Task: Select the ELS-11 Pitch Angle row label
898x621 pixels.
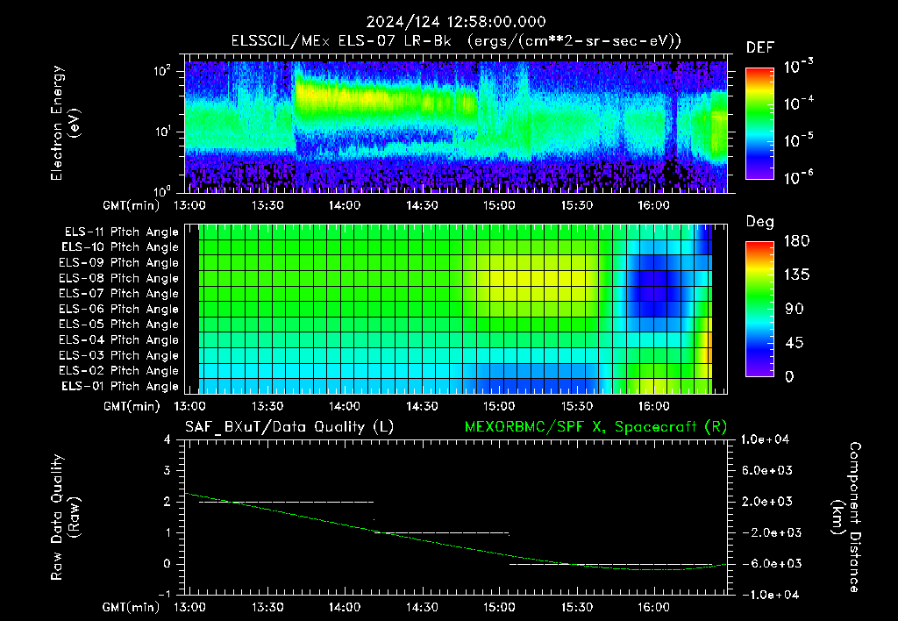Action: pos(121,232)
